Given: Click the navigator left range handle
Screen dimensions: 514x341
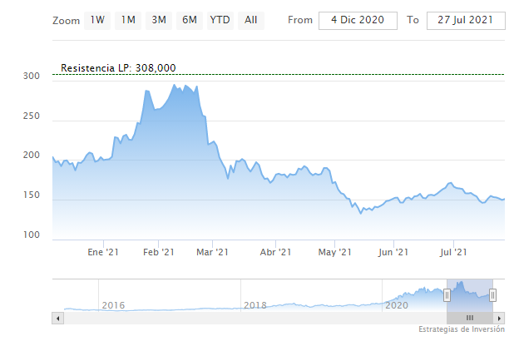Looking at the screenshot, I should pos(447,294).
